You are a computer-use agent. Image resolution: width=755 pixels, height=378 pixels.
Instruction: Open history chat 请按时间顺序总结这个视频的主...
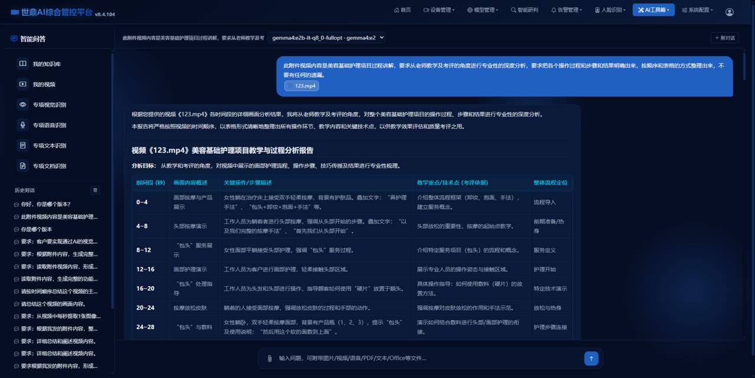pos(56,291)
